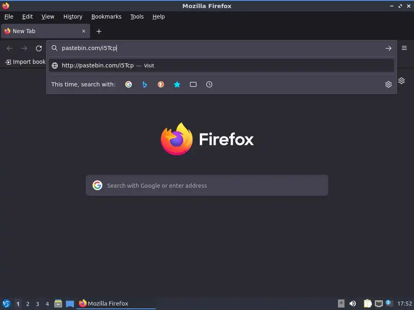This screenshot has height=310, width=414.
Task: Click the globe icon beside suggested URL
Action: pyautogui.click(x=55, y=66)
